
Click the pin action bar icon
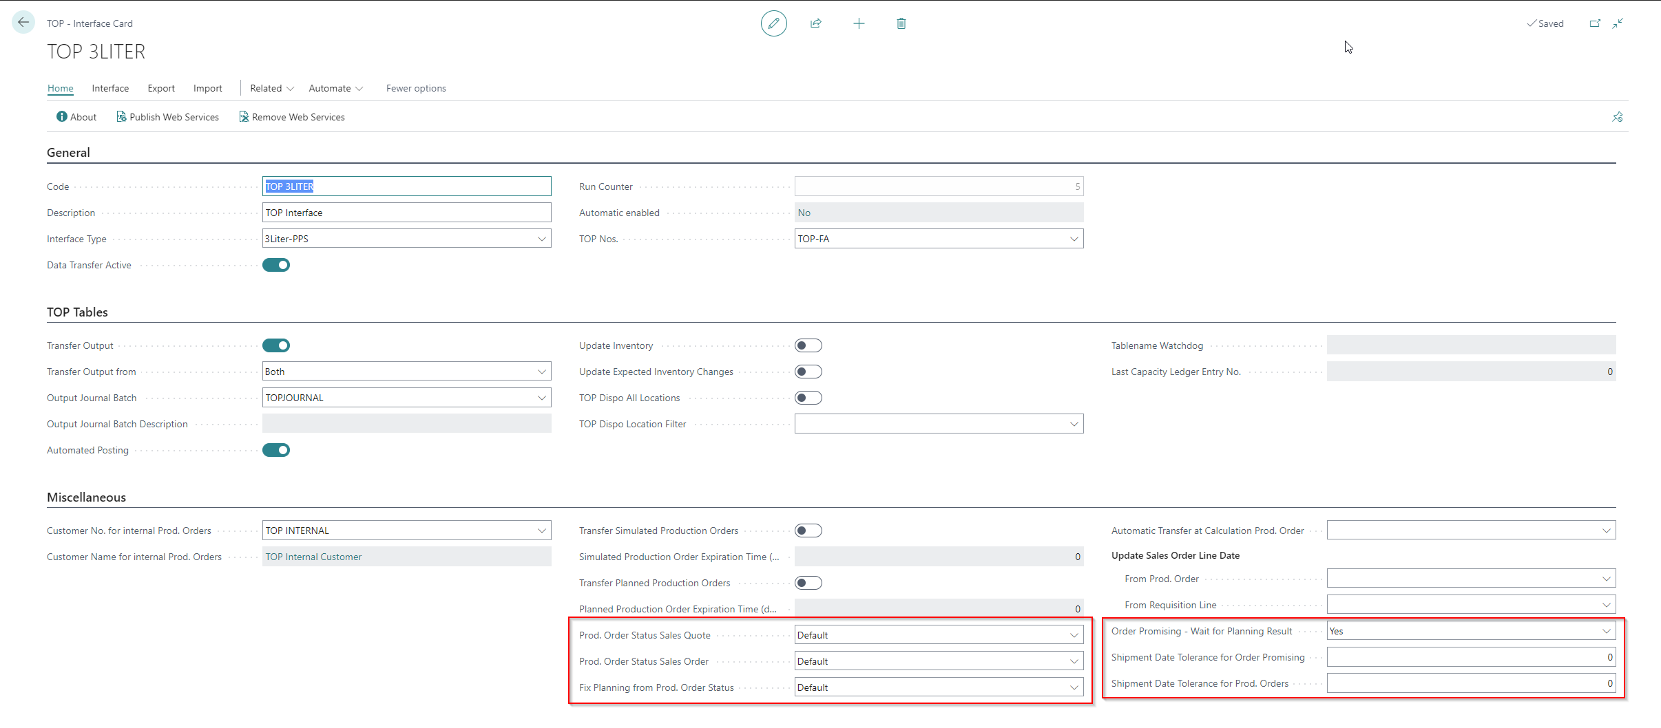click(x=1617, y=117)
